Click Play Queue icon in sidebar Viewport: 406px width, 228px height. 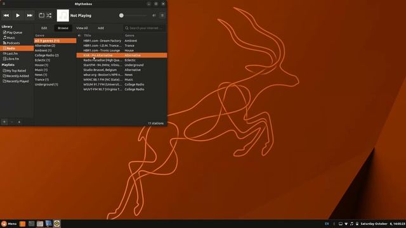click(x=4, y=32)
